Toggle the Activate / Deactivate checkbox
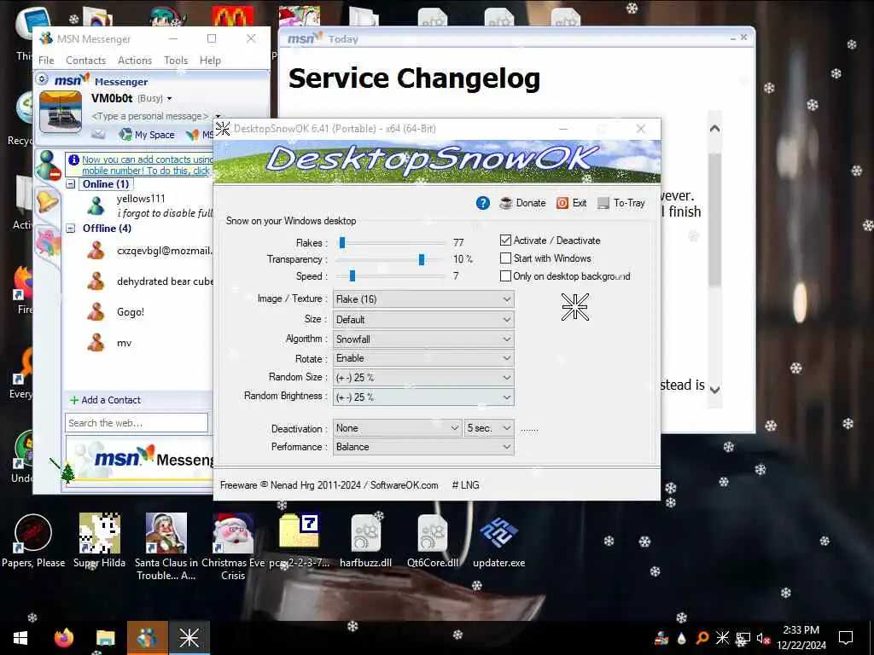This screenshot has width=874, height=655. [505, 240]
